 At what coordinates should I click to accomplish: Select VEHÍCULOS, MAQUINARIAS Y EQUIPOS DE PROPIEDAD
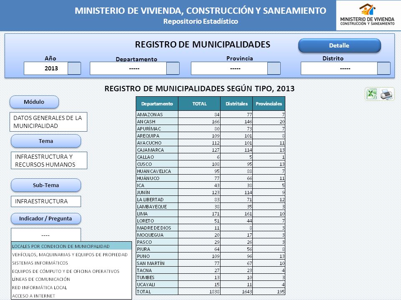click(71, 255)
